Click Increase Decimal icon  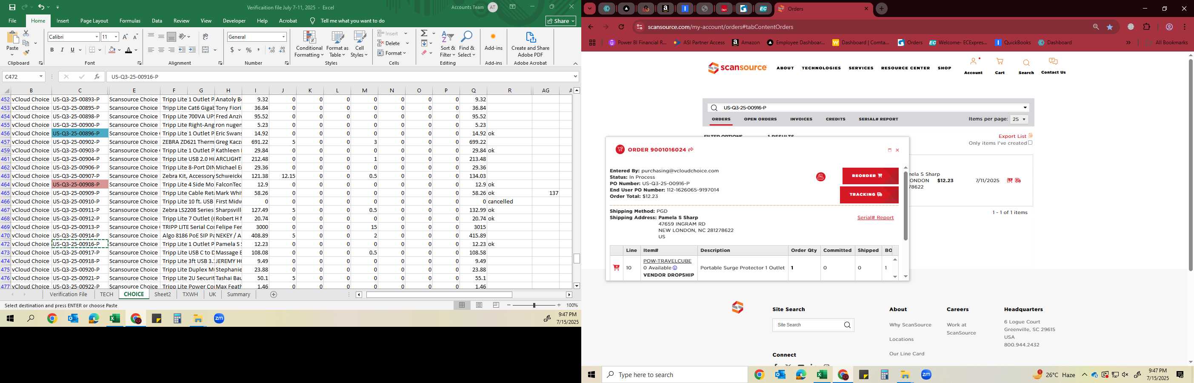pos(271,50)
